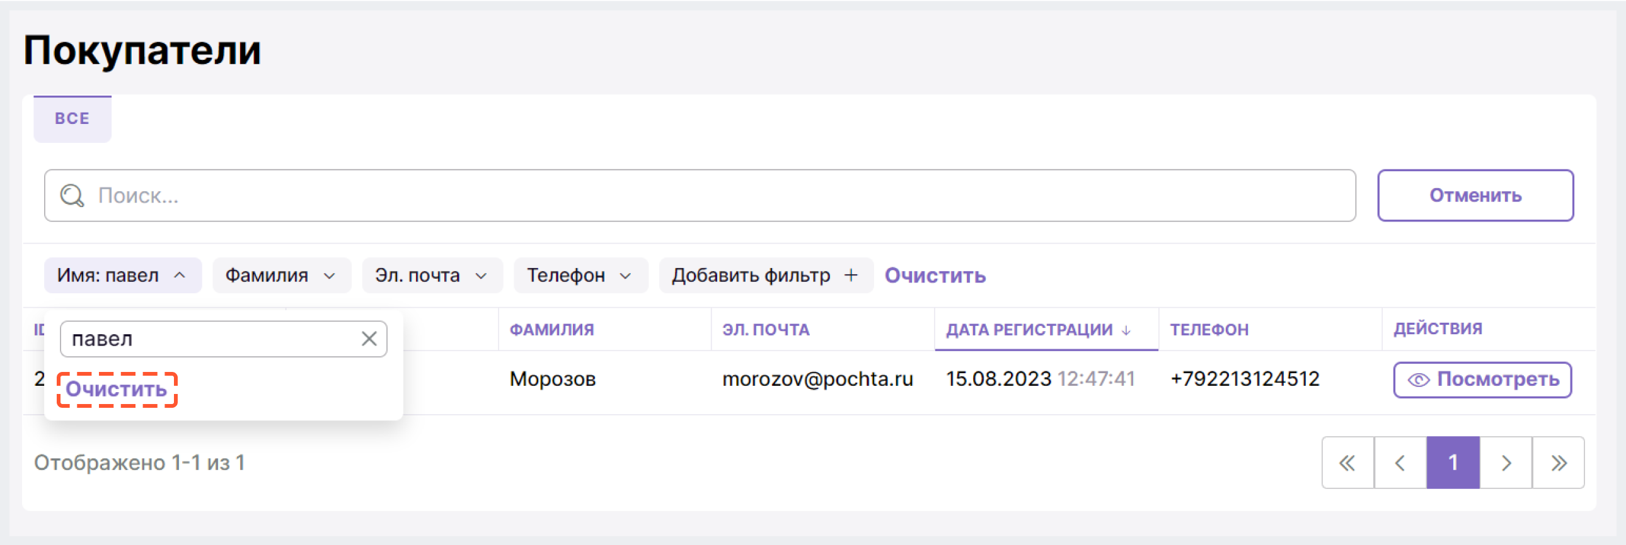Click the phone number +79221312451​2
The height and width of the screenshot is (545, 1626).
(x=1245, y=379)
